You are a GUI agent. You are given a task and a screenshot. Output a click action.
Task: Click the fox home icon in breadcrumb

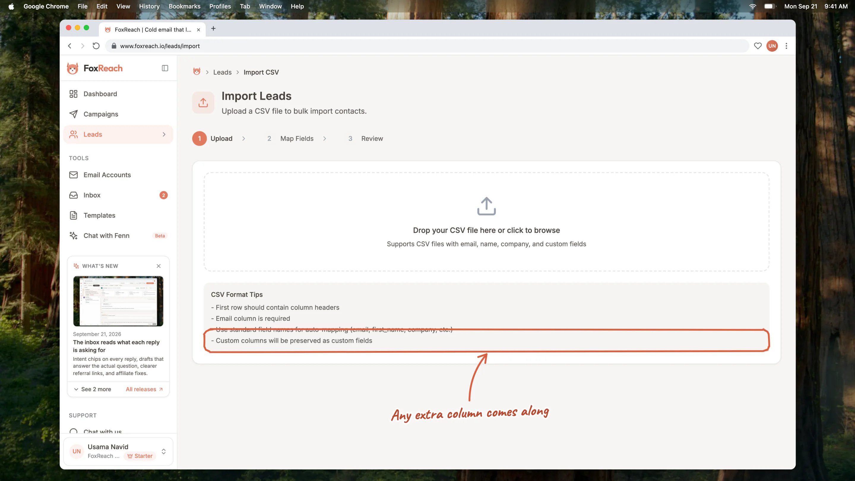tap(197, 72)
